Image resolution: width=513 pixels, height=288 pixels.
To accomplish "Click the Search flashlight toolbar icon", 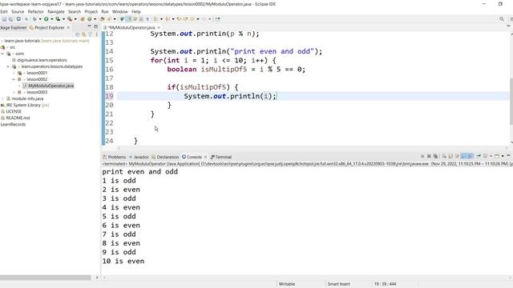I will tap(109, 19).
